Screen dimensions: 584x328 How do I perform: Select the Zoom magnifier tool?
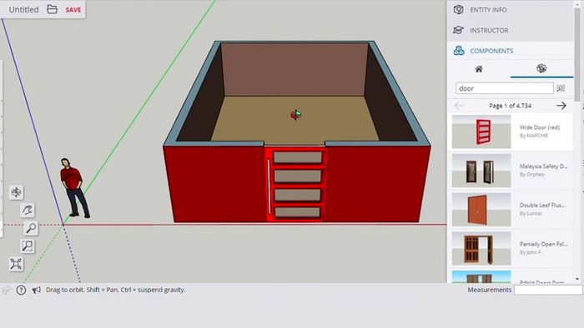(x=31, y=228)
